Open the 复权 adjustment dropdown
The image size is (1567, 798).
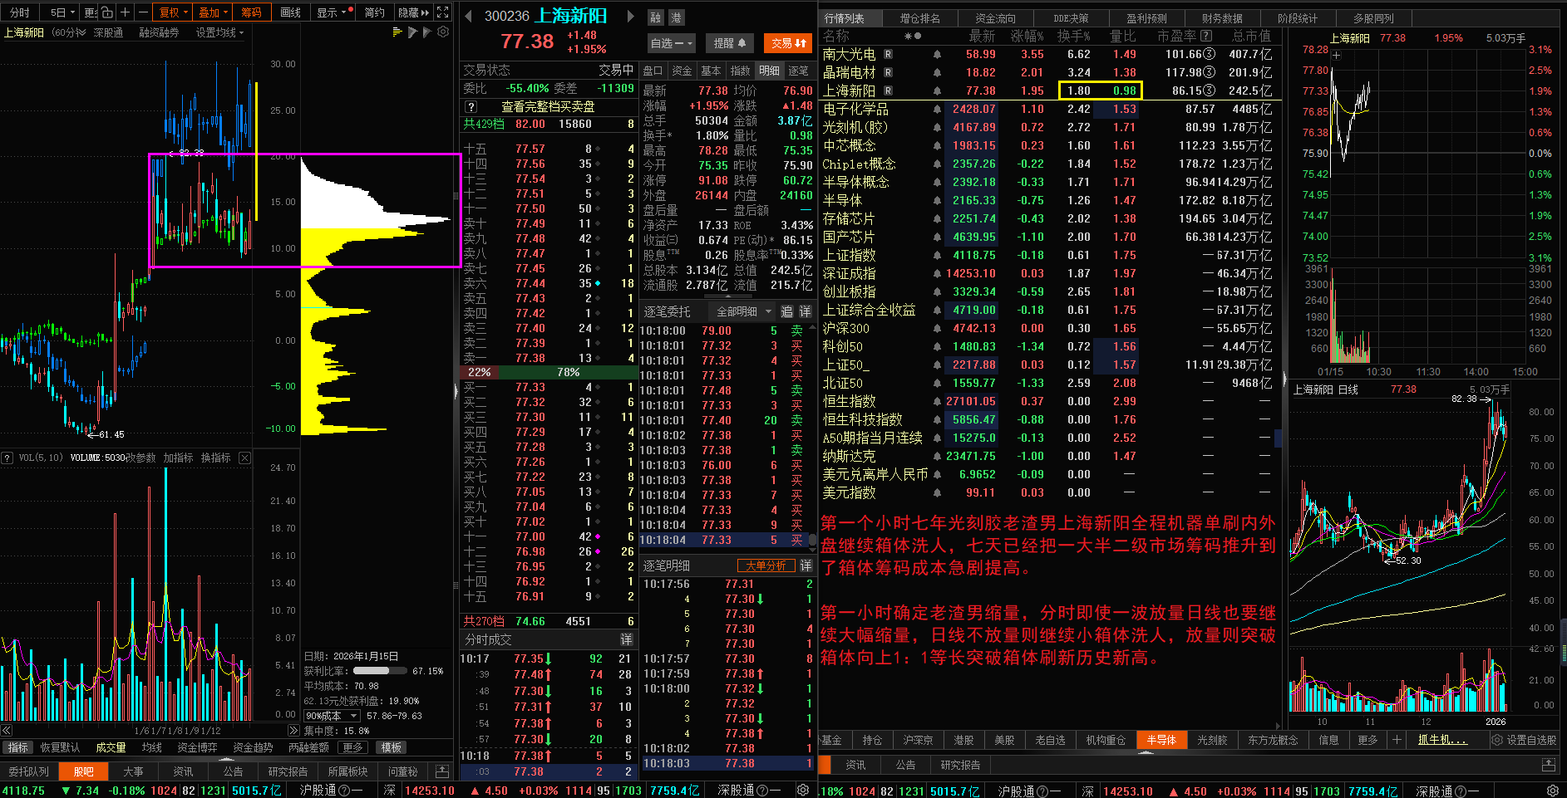173,12
